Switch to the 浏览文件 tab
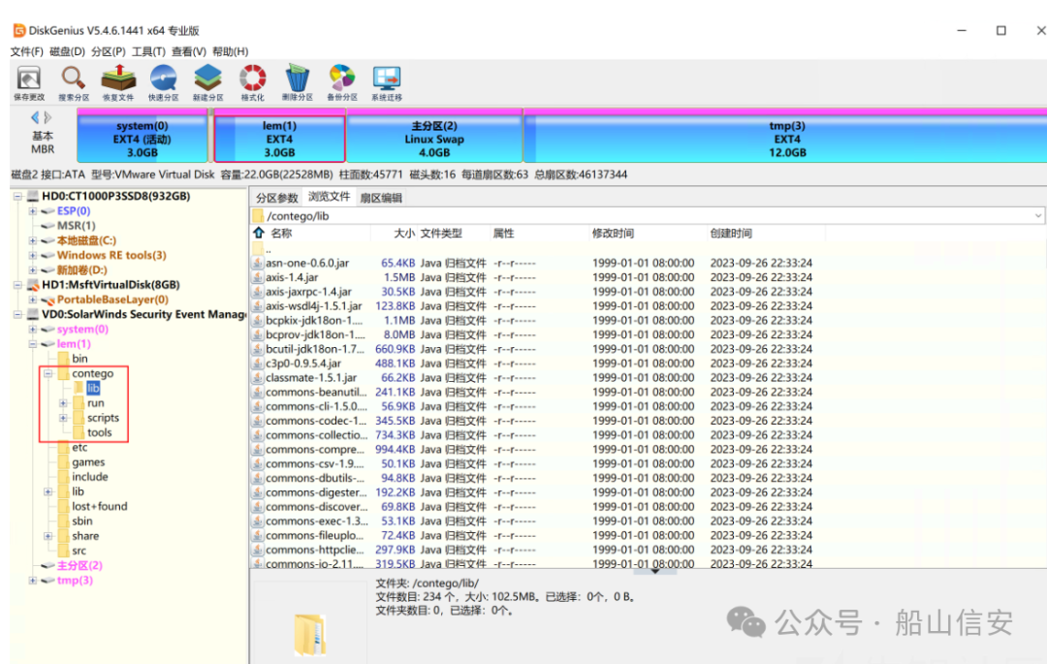This screenshot has width=1047, height=664. [x=329, y=197]
